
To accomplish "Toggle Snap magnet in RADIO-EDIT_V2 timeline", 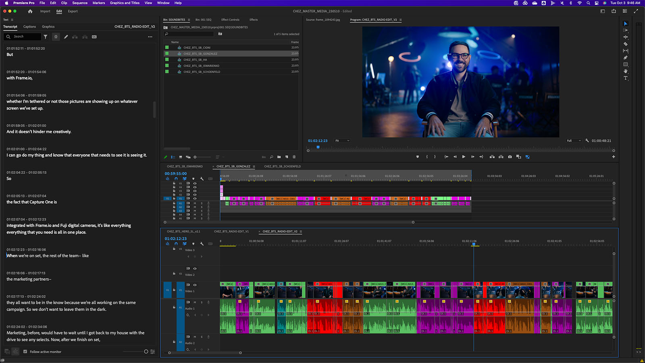I will tap(176, 244).
